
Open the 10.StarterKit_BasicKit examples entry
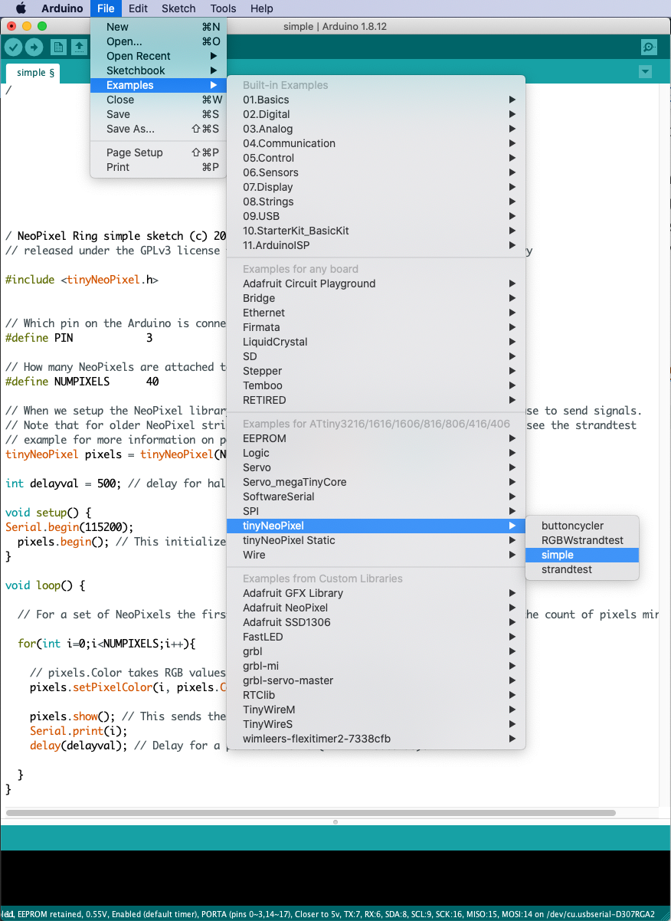(376, 231)
